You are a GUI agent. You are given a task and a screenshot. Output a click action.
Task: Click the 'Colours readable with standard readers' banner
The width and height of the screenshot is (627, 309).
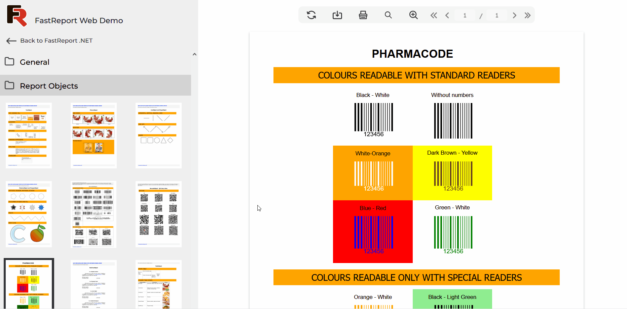[416, 75]
